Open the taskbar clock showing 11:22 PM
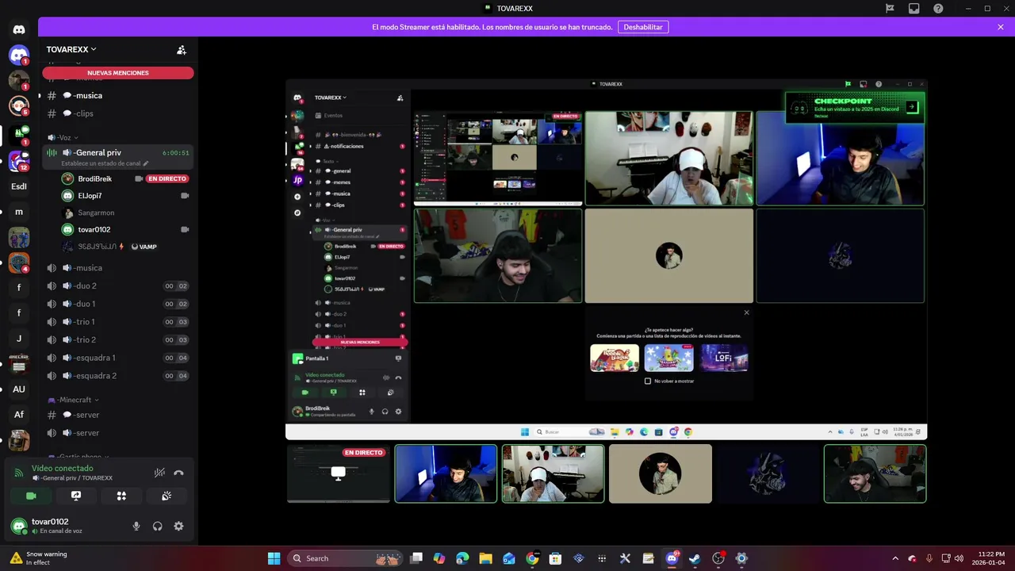 point(990,558)
